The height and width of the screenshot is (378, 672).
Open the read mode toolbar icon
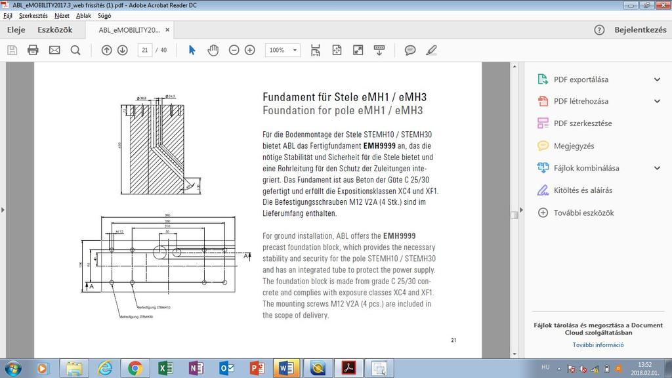point(379,50)
